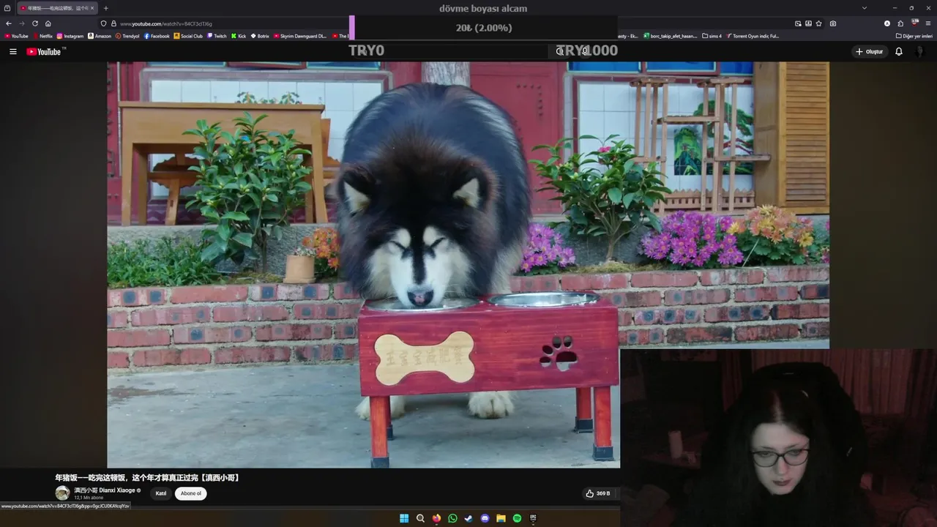Switch to Firefox in the taskbar
Screen dimensions: 937x527
(x=436, y=518)
